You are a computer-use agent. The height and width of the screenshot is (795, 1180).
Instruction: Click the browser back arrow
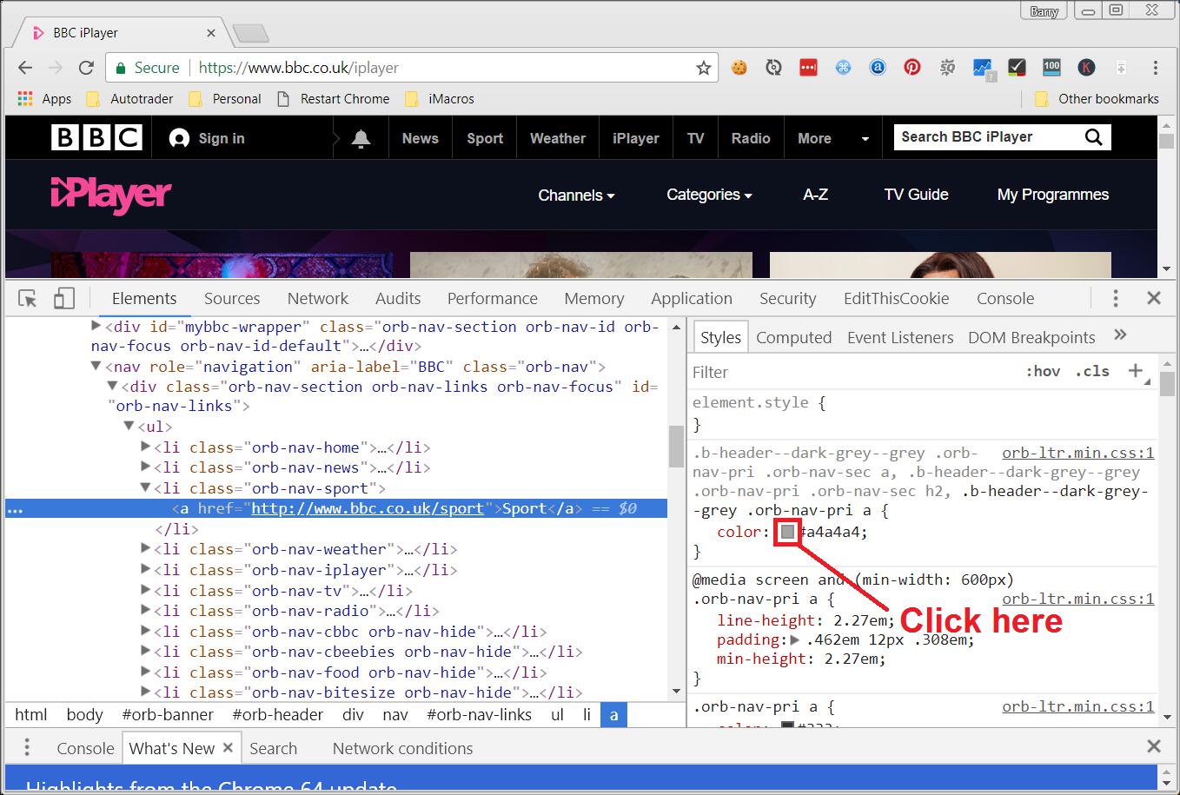click(x=25, y=68)
